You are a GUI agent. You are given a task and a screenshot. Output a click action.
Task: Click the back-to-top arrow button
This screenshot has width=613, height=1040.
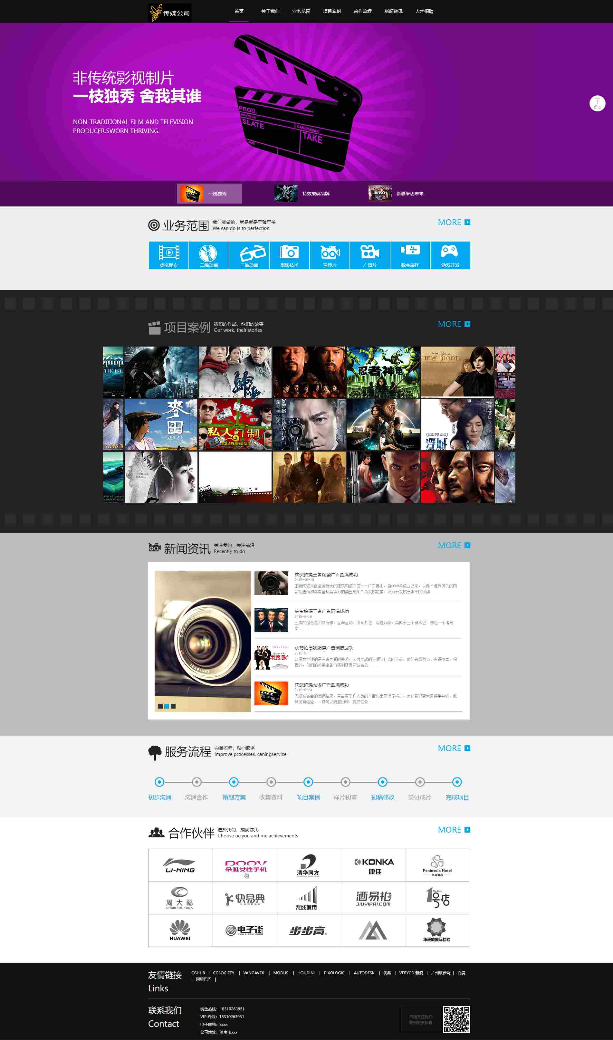(x=597, y=103)
